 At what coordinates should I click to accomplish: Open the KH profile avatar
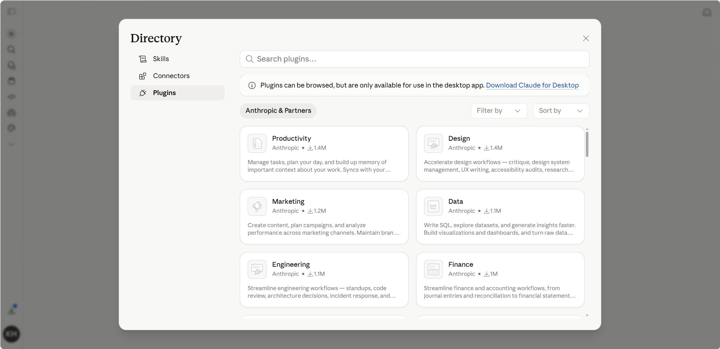coord(11,334)
